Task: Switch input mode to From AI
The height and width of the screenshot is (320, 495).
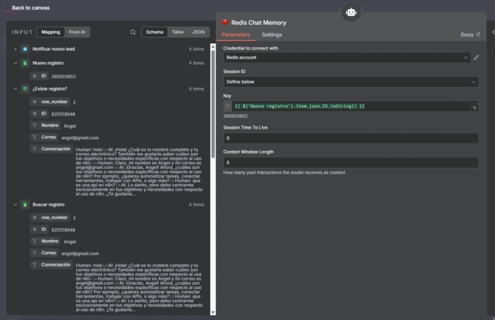Action: [x=77, y=32]
